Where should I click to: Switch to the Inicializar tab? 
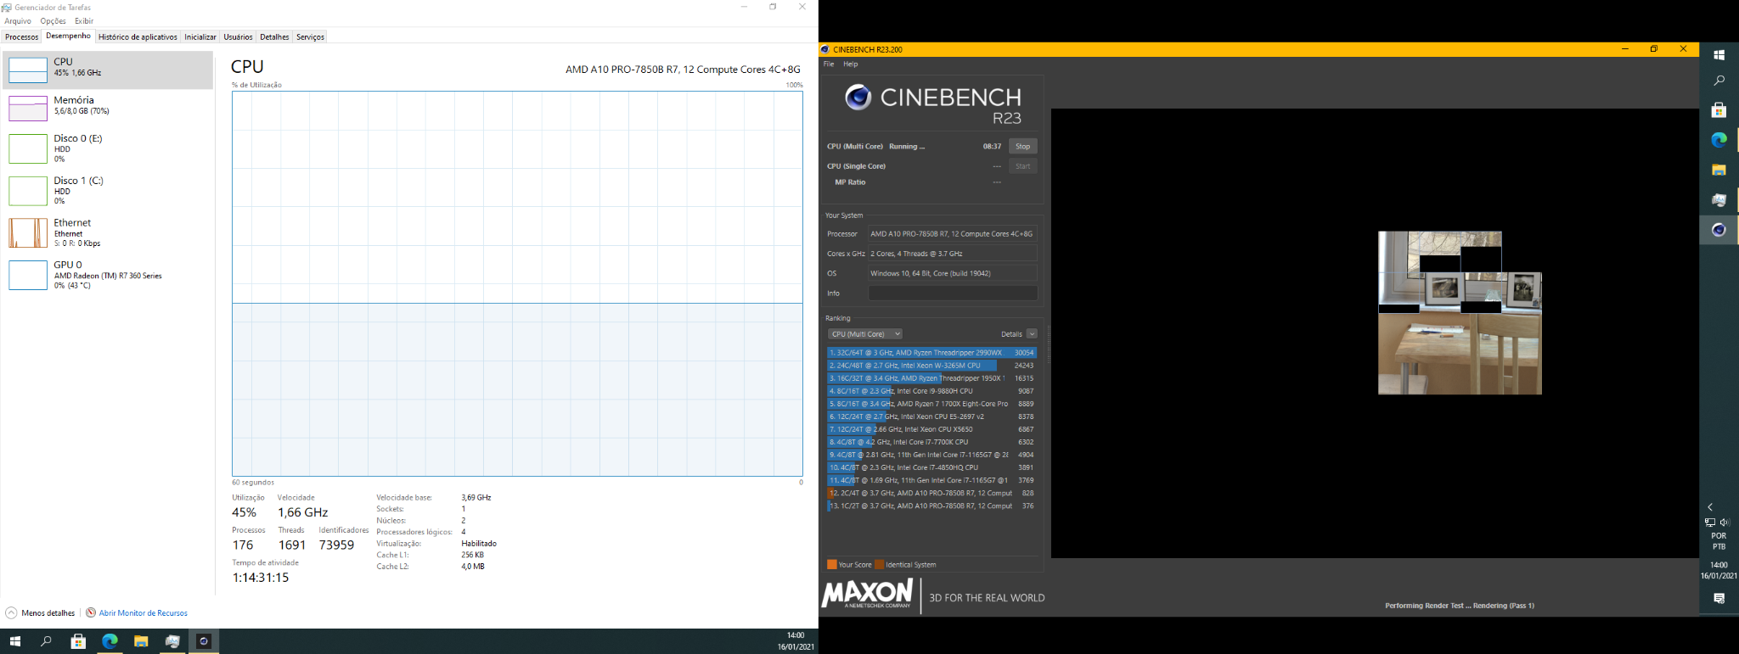point(200,37)
